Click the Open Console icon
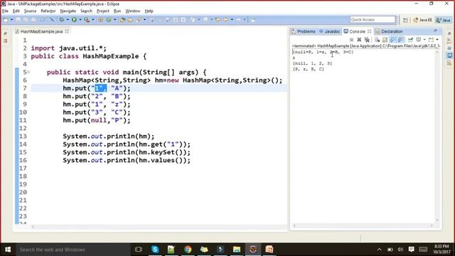The width and height of the screenshot is (455, 256). click(431, 40)
